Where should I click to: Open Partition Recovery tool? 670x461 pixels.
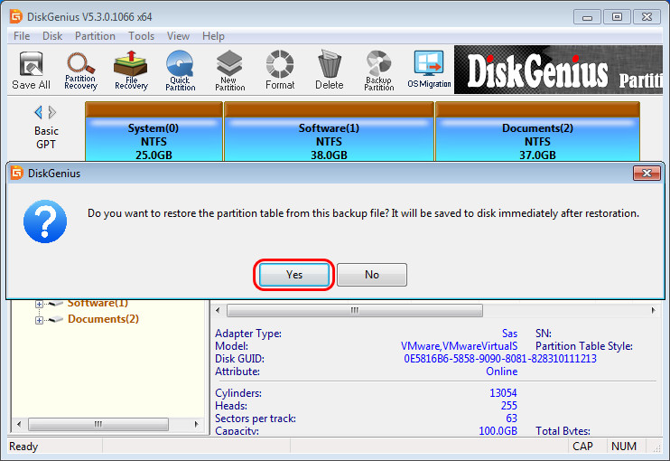tap(80, 71)
